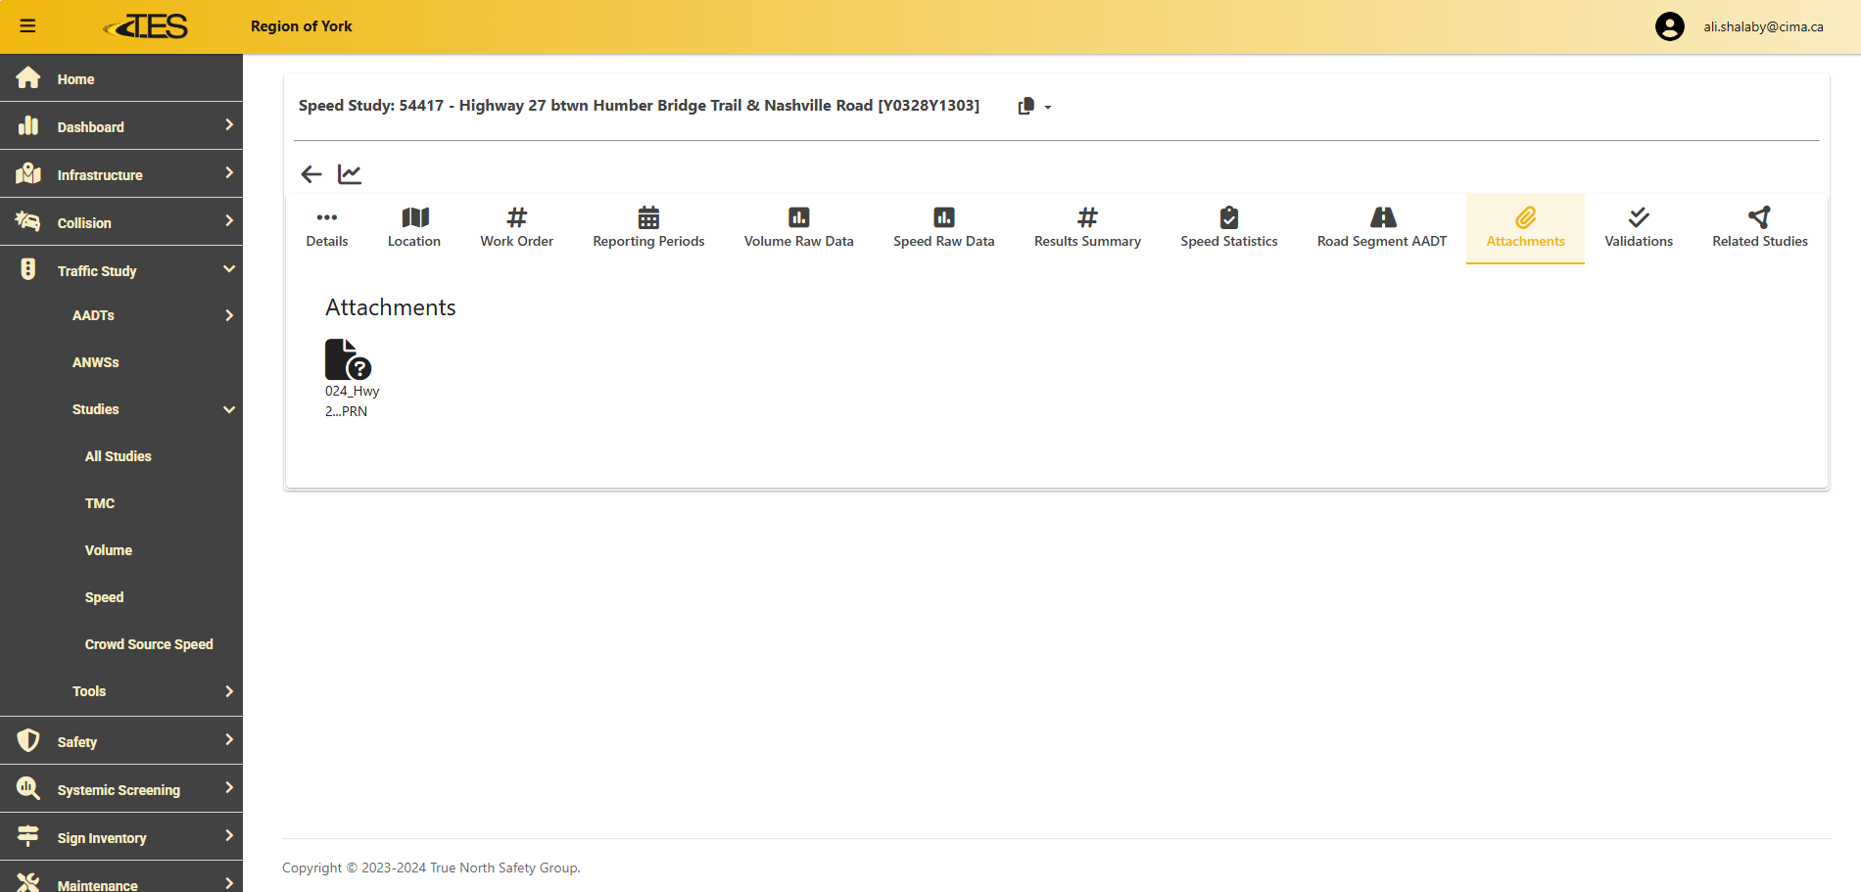Go to the Related Studies tab
1861x892 pixels.
(1759, 228)
